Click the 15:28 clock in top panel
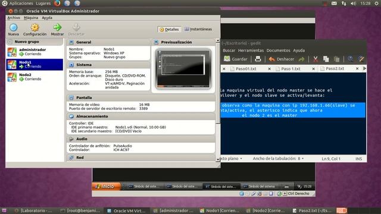This screenshot has height=214, width=381. pos(366,4)
